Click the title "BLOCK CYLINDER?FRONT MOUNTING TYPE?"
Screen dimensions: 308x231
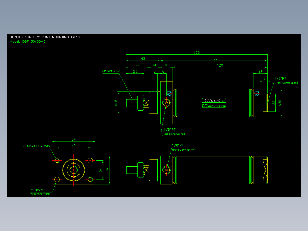point(45,37)
